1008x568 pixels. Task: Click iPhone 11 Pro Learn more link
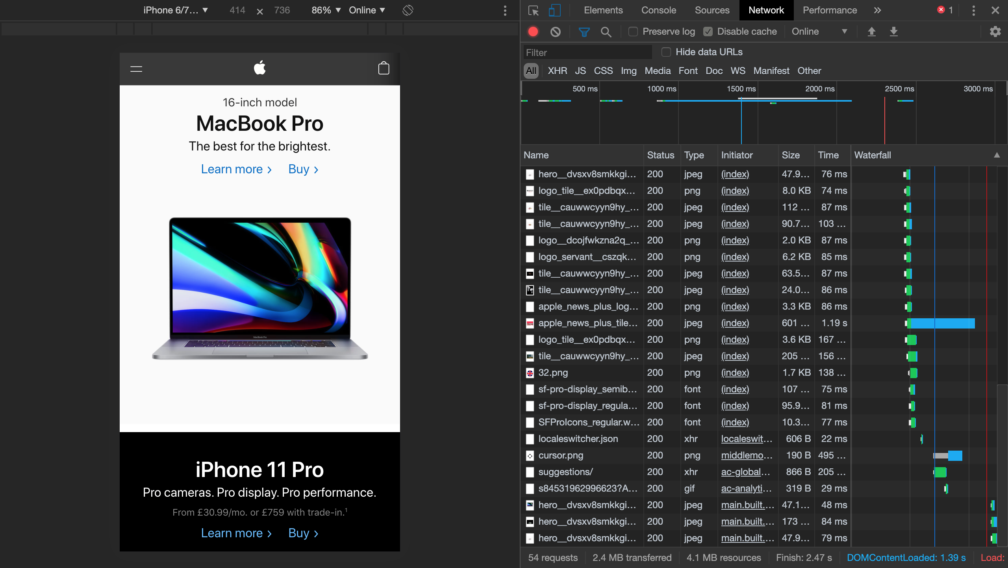(x=236, y=533)
